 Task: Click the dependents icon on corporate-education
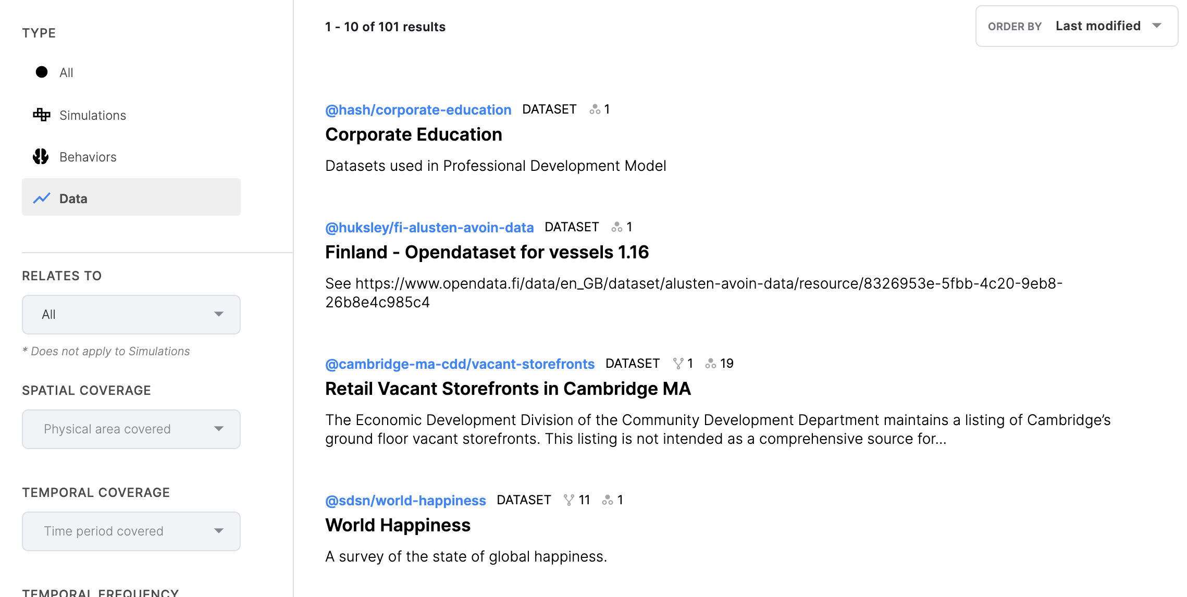[595, 109]
